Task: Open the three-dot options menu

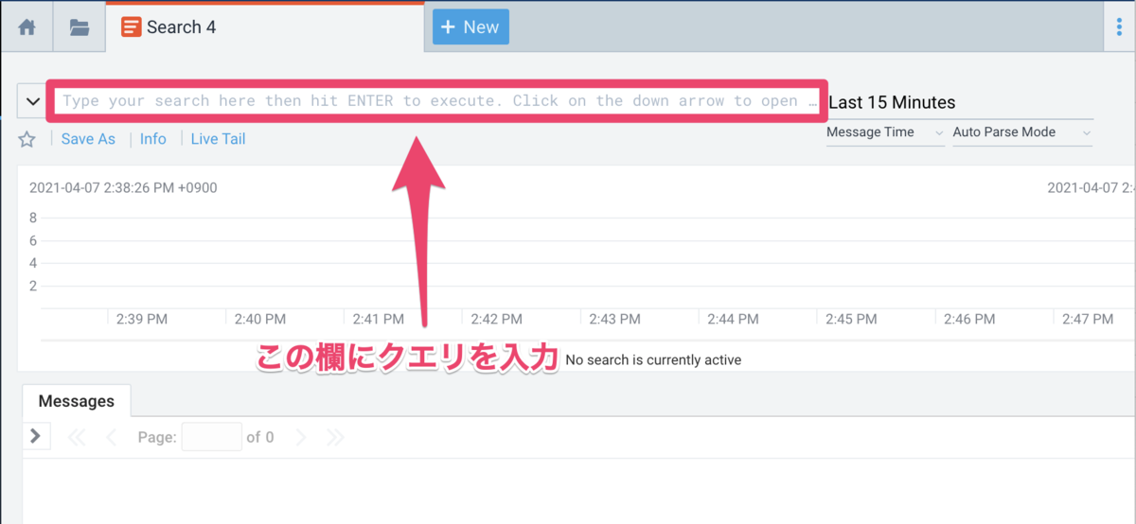Action: [1121, 27]
